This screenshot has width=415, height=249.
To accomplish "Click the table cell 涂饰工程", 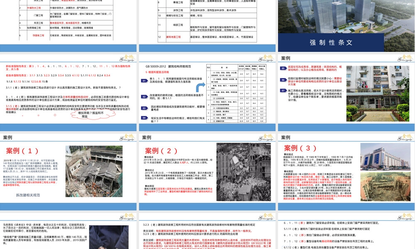I will (x=178, y=10).
